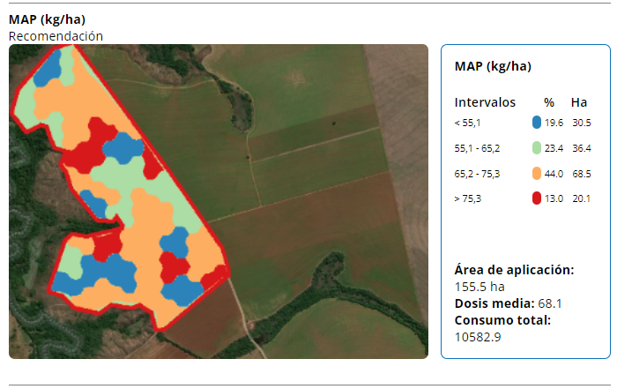This screenshot has width=617, height=389.
Task: Click the 'Ha' column header in the legend
Action: click(579, 101)
